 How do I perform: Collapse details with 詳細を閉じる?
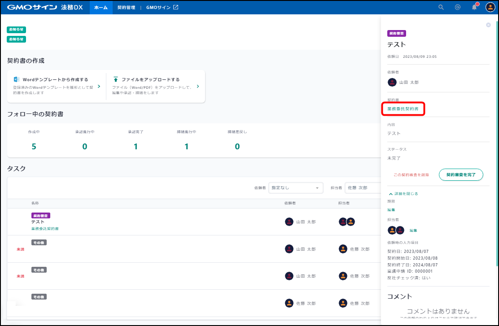pyautogui.click(x=403, y=194)
